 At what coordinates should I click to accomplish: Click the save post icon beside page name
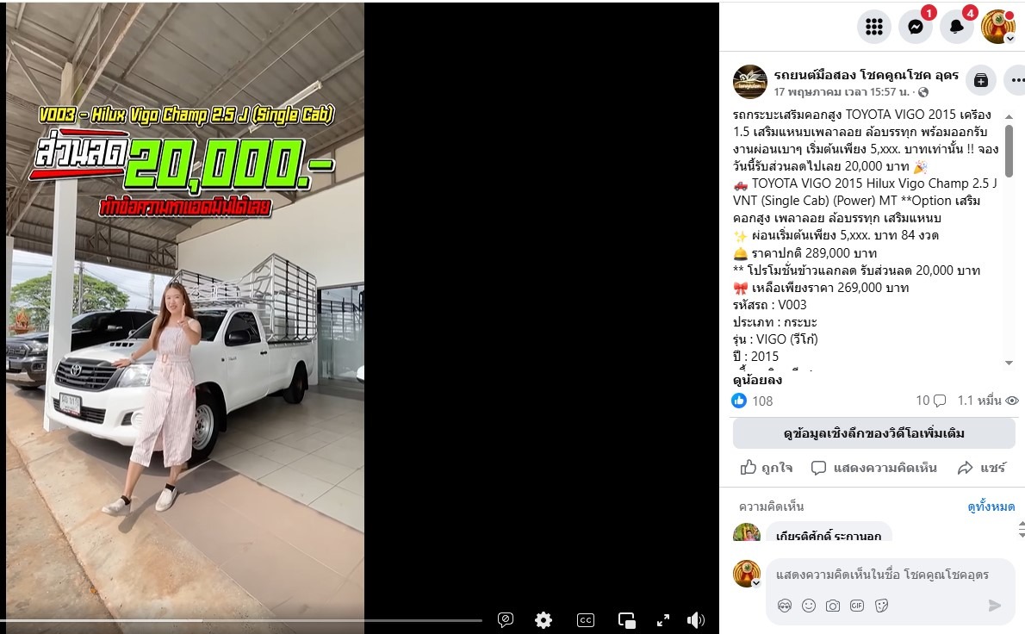pyautogui.click(x=980, y=80)
